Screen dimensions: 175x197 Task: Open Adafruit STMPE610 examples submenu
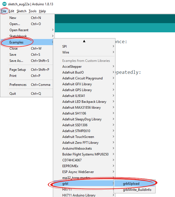pyautogui.click(x=84, y=131)
